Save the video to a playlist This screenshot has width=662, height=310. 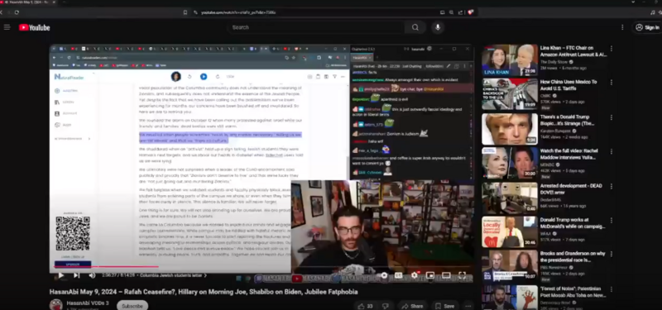[x=444, y=306]
